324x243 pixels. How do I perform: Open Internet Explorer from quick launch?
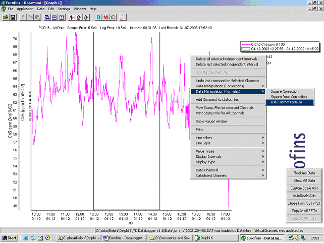click(26, 238)
